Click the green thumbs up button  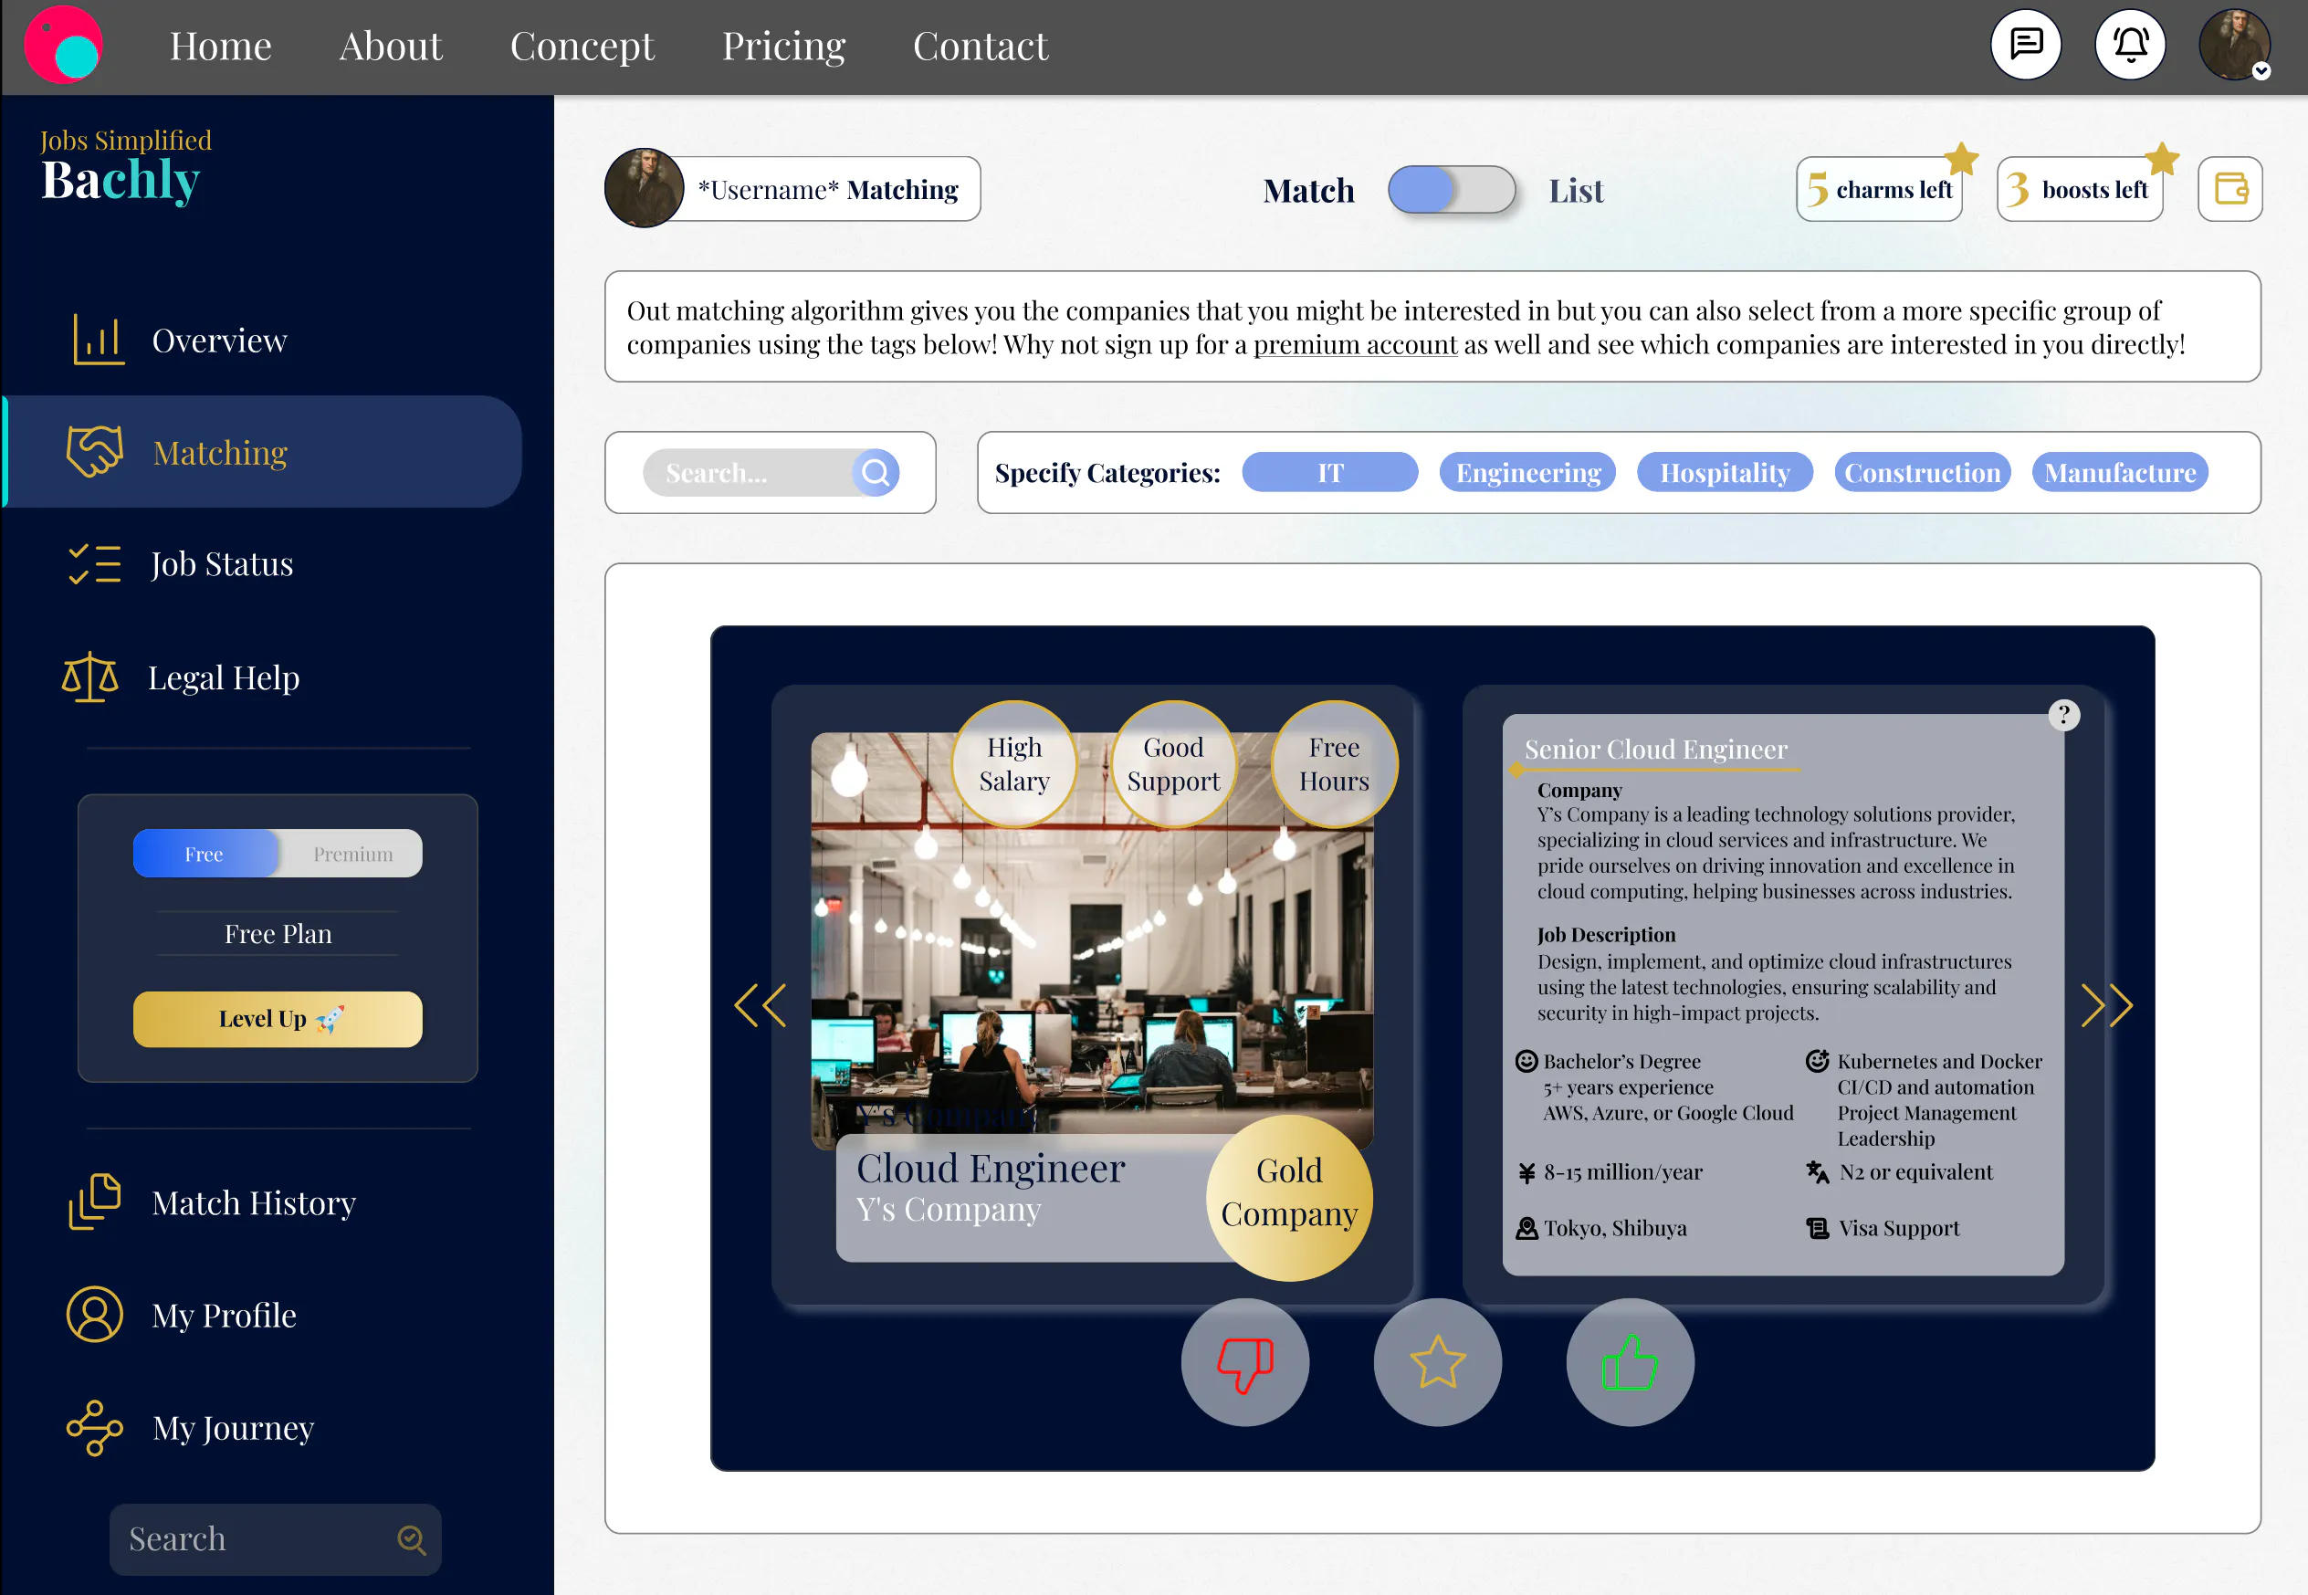point(1630,1362)
